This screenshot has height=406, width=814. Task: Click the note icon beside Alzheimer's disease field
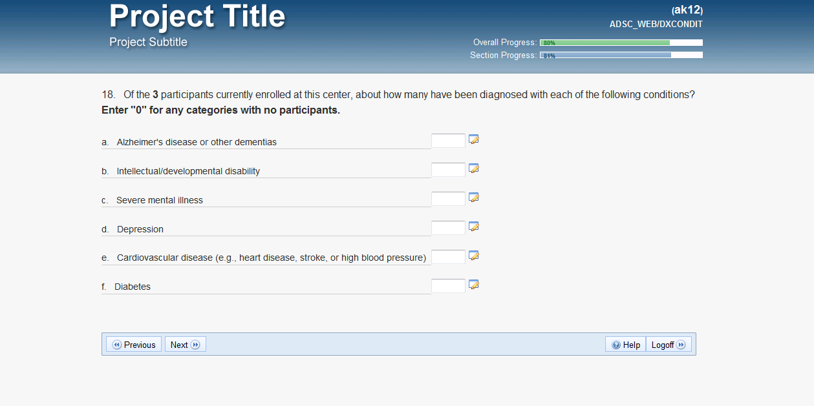pos(474,139)
